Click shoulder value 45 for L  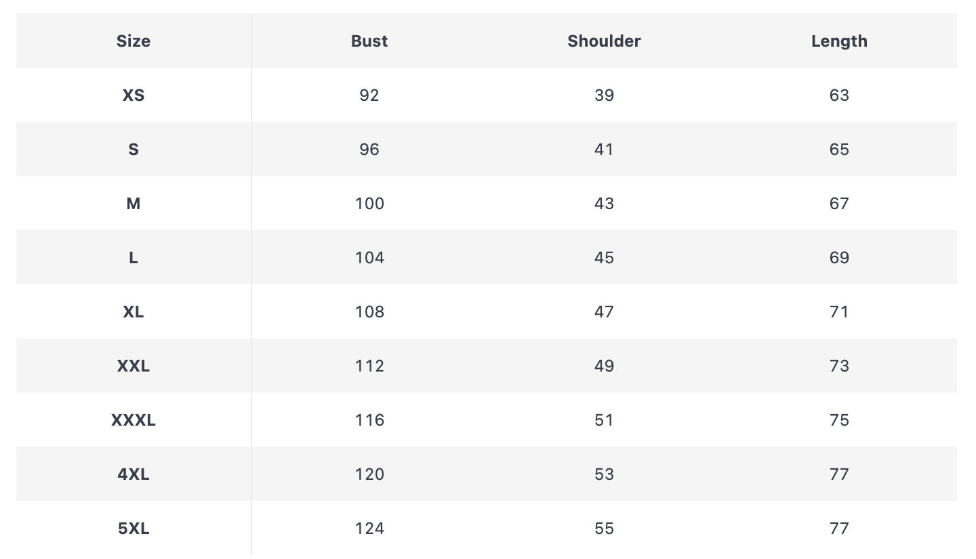click(604, 258)
